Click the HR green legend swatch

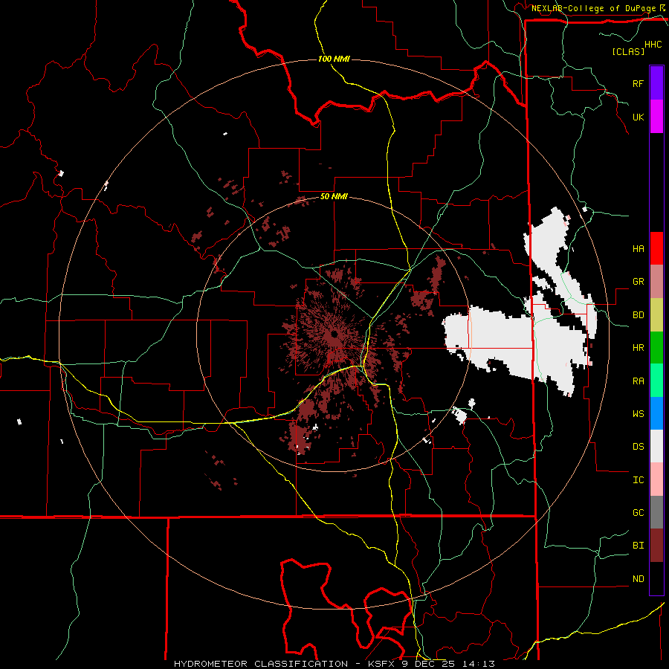[656, 348]
